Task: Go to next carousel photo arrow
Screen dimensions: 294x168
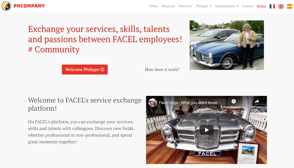Action: point(258,45)
